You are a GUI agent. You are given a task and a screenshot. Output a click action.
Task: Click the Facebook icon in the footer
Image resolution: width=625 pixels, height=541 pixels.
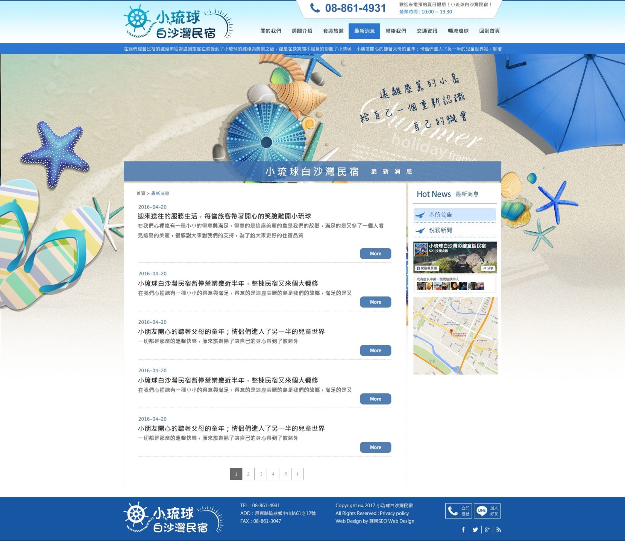pyautogui.click(x=463, y=530)
